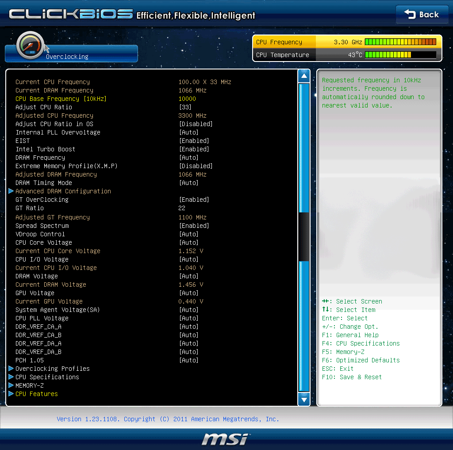
Task: Change the DDR_VREF_CA_B [Auto] setting
Action: 188,335
